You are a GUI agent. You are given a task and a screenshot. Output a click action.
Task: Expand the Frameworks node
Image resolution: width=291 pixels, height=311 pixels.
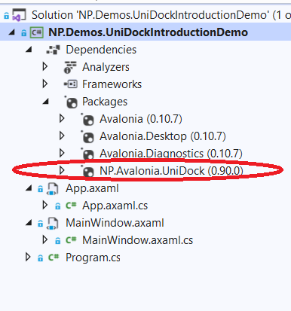45,84
